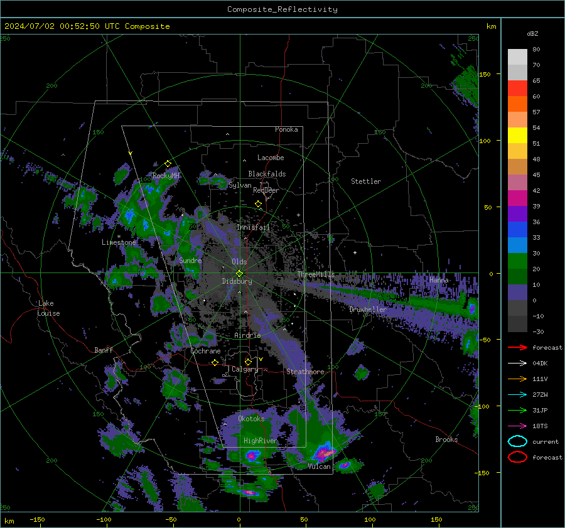Click the Calgary city label
565x528 pixels.
[x=245, y=369]
